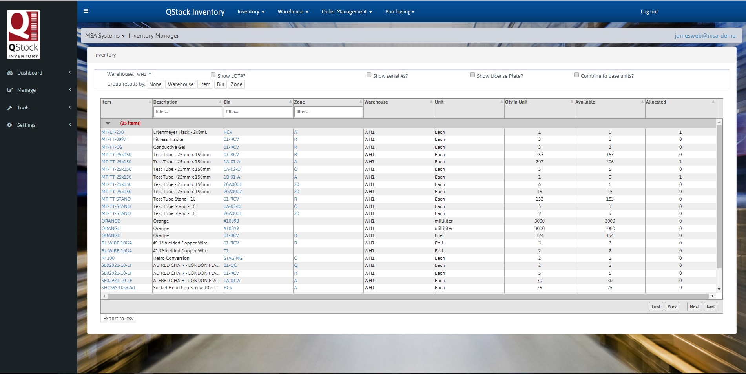Open bin STAGING link
Screen dimensions: 746x374
point(233,259)
